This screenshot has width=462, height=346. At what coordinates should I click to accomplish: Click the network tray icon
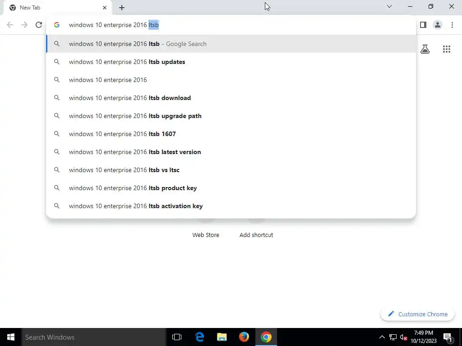[x=393, y=337]
